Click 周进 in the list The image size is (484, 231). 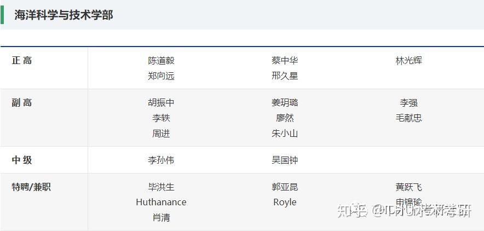(x=161, y=134)
